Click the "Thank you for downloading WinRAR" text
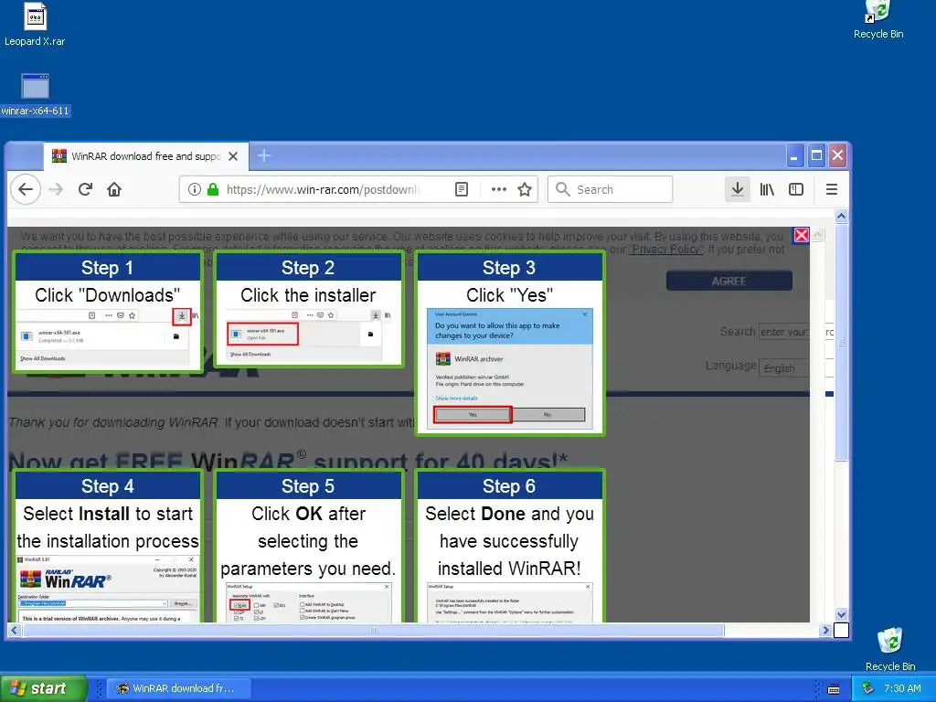This screenshot has width=936, height=702. coord(114,422)
